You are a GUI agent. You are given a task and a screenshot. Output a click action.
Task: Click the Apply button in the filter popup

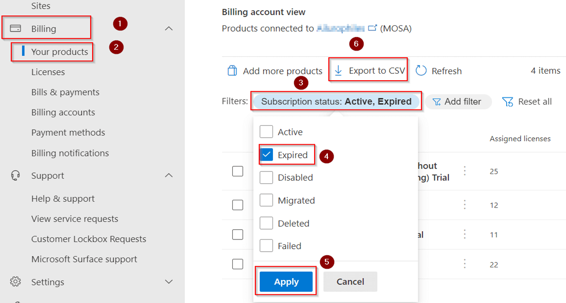[286, 281]
